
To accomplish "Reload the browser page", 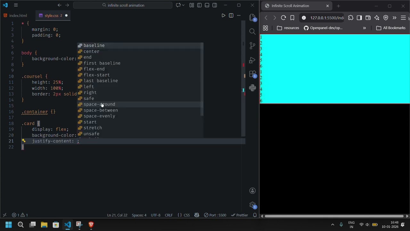I will pos(283,18).
